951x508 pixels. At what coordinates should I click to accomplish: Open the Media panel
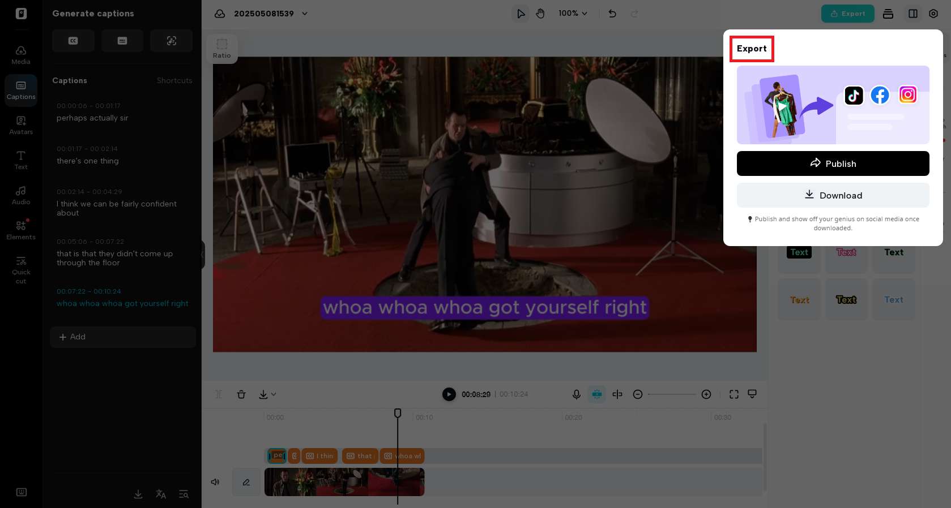[x=21, y=55]
